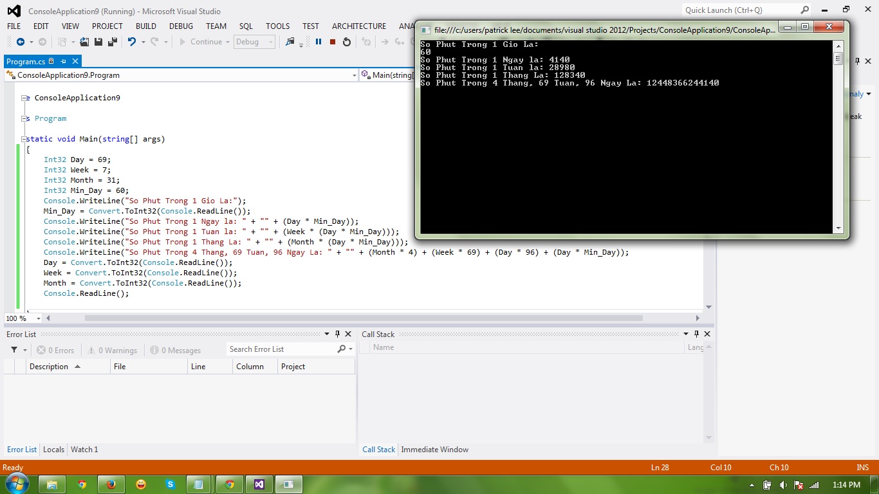The image size is (879, 494).
Task: Click the Save All toolbar icon
Action: (x=112, y=42)
